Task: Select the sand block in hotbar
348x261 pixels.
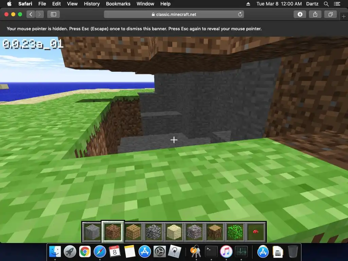Action: pyautogui.click(x=174, y=232)
